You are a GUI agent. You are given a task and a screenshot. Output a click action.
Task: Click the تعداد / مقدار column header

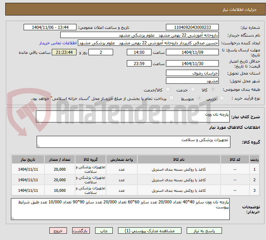click(x=60, y=159)
